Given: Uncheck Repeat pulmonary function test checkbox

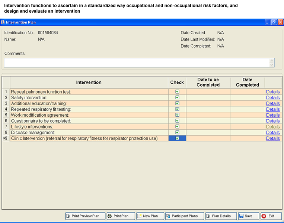Looking at the screenshot, I should pos(177,92).
